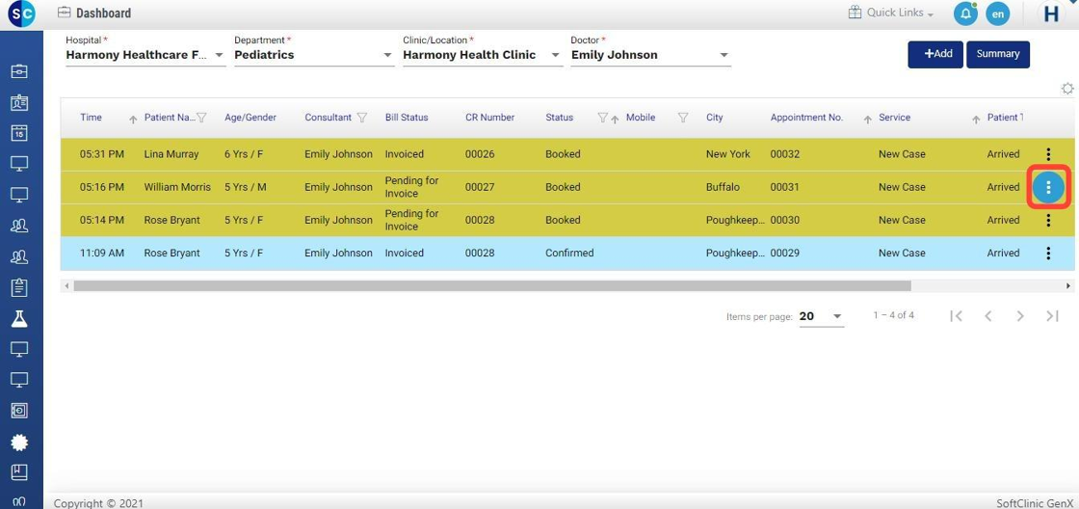This screenshot has width=1079, height=509.
Task: Open the ID card icon in sidebar
Action: [x=19, y=102]
